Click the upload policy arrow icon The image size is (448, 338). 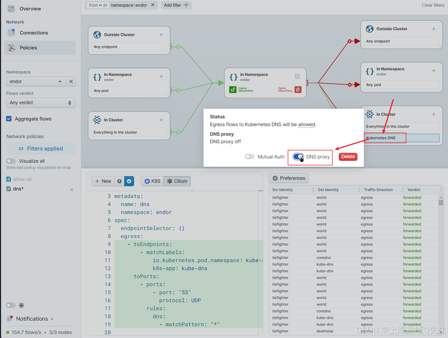pyautogui.click(x=119, y=181)
